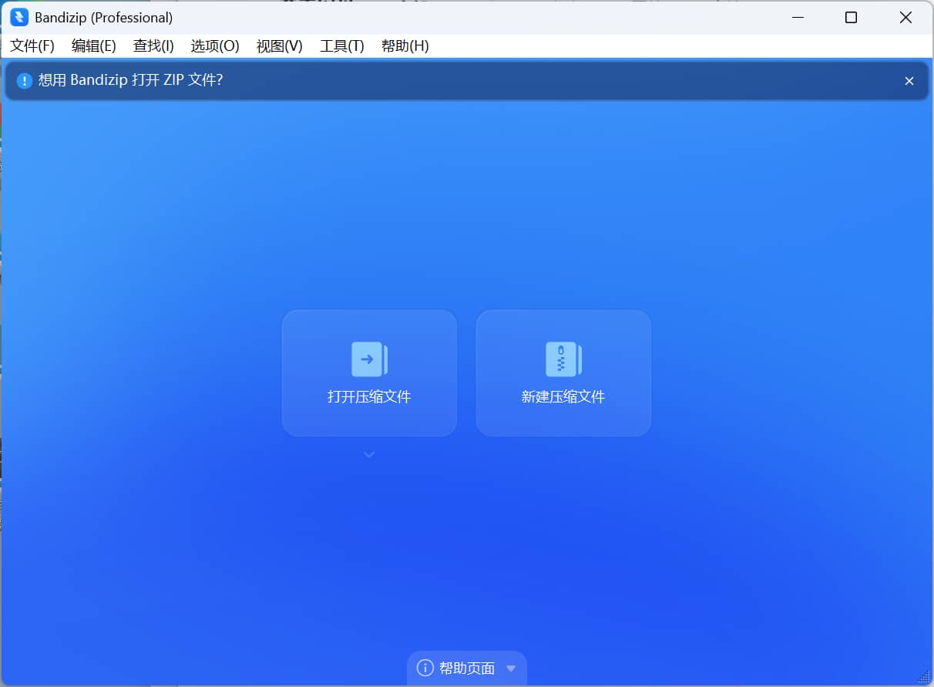
Task: Click the Bandizip logo in the title bar
Action: [19, 17]
